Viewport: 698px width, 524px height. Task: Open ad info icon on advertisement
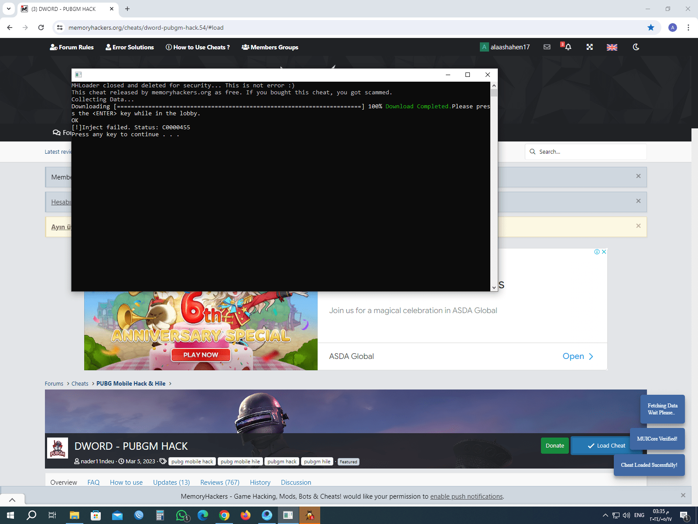(x=597, y=252)
